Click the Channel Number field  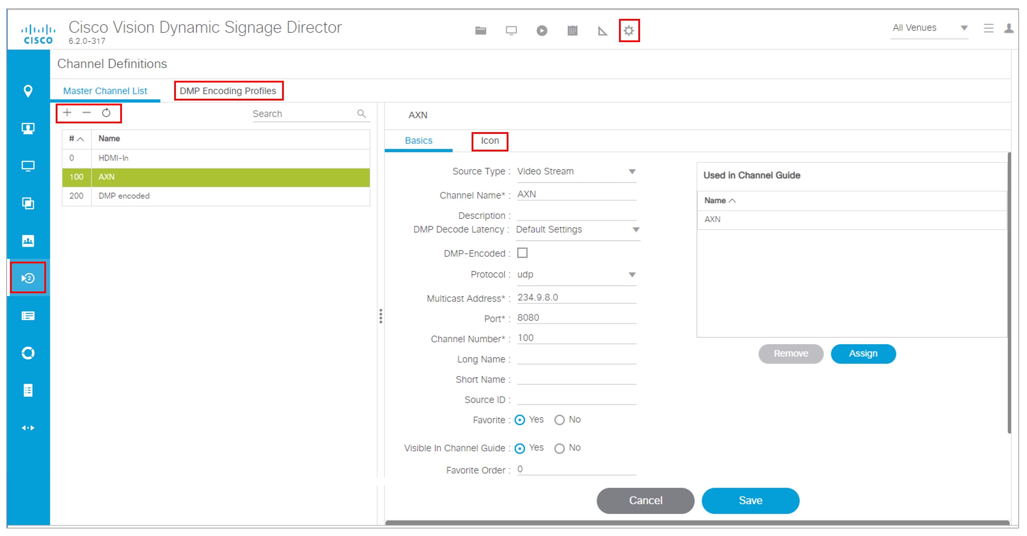point(576,338)
